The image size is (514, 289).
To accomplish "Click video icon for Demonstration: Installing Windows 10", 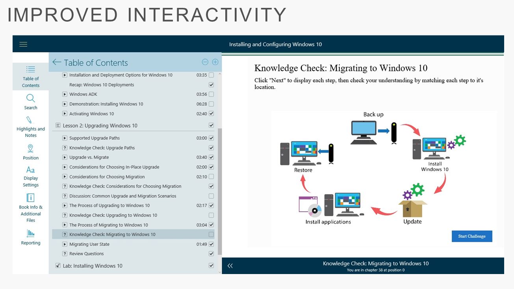I will pyautogui.click(x=65, y=104).
